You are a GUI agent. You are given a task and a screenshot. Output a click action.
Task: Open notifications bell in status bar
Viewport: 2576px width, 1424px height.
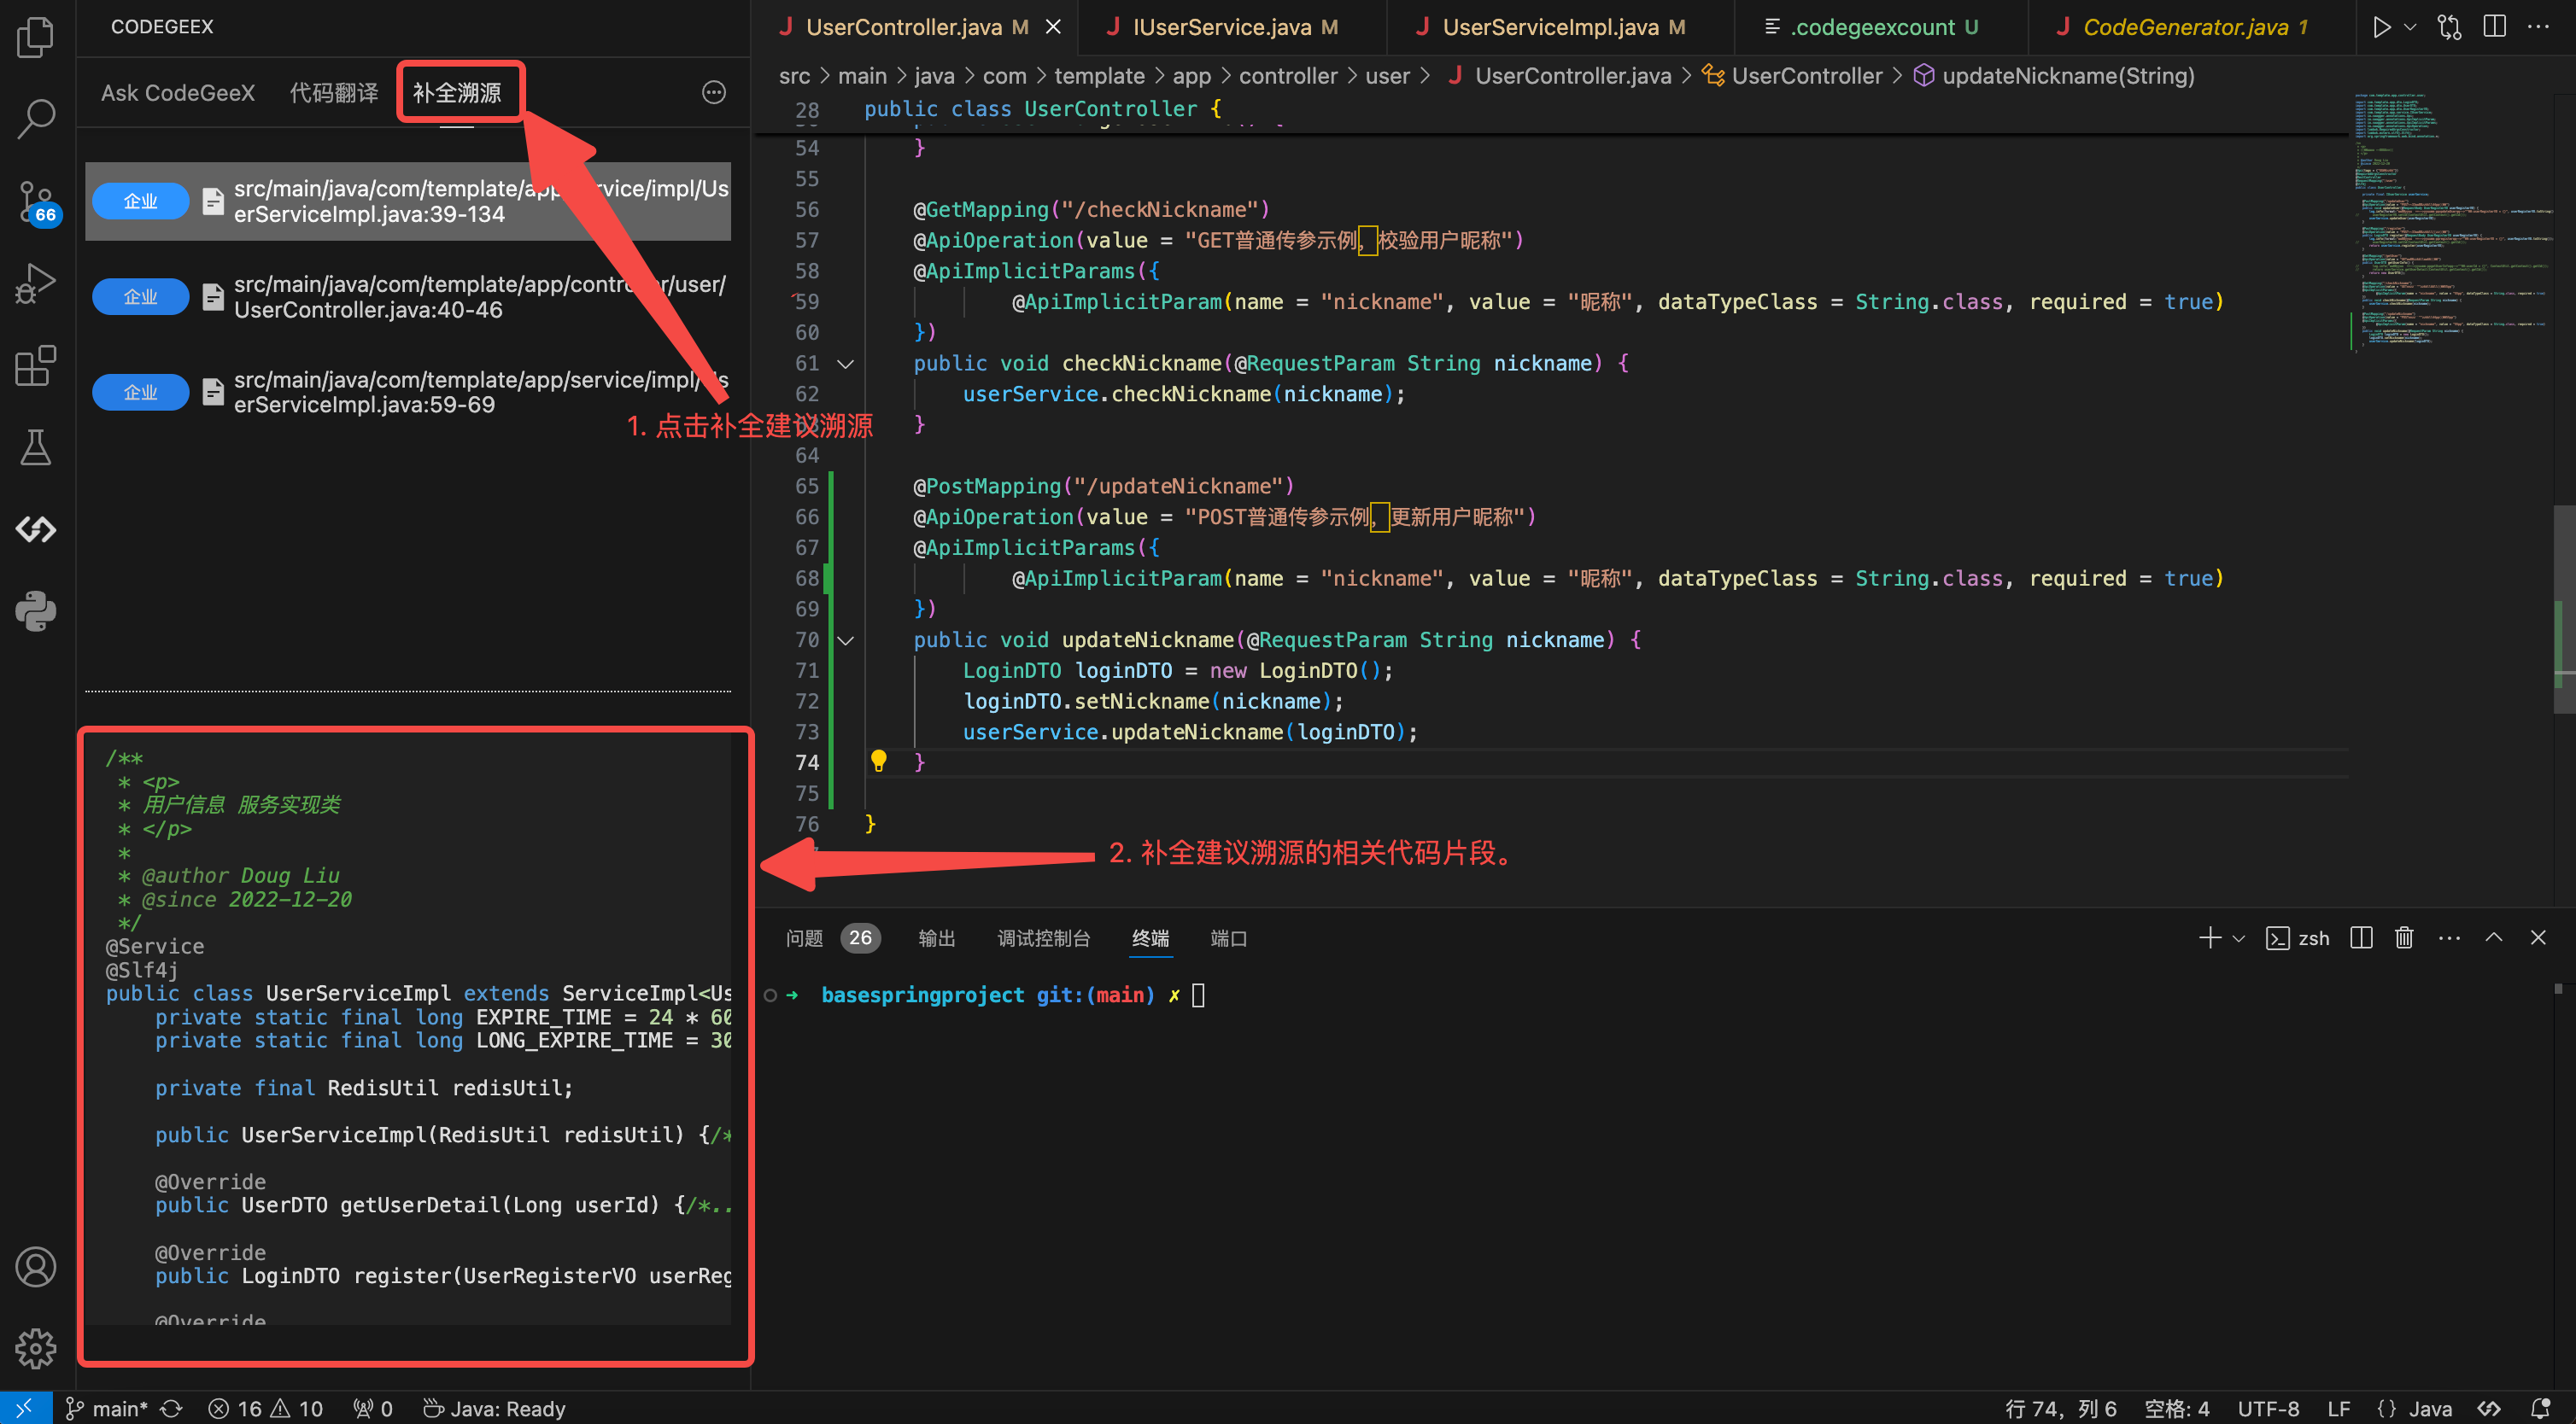coord(2541,1408)
